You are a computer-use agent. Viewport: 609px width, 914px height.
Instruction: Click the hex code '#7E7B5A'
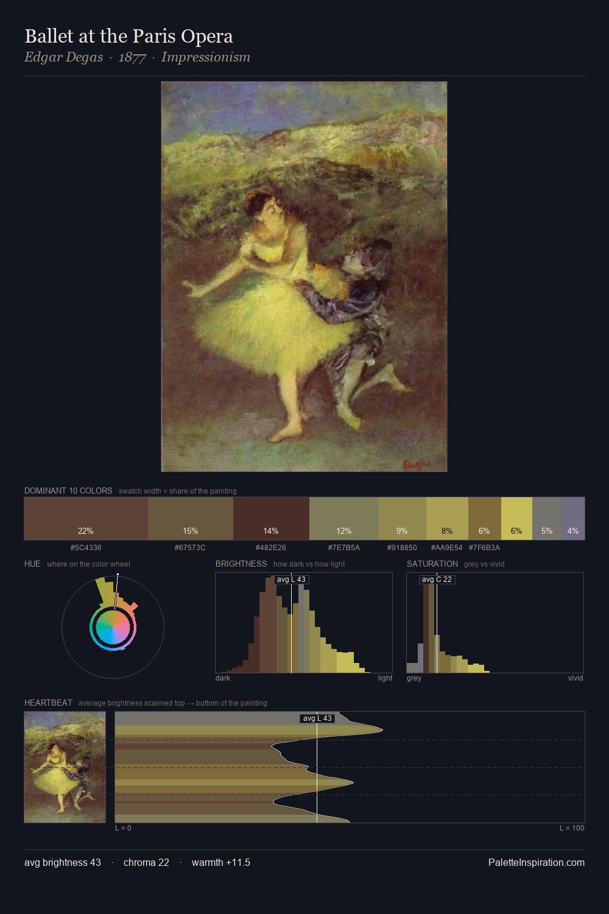point(344,548)
